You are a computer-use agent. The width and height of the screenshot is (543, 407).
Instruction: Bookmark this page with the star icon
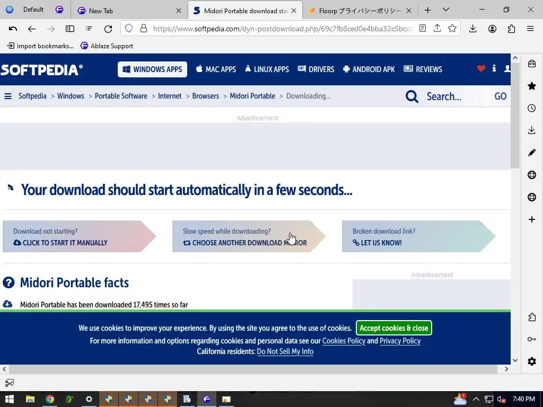[x=452, y=29]
